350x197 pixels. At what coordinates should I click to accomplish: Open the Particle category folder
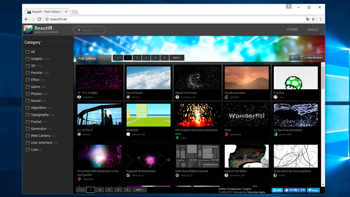click(36, 73)
